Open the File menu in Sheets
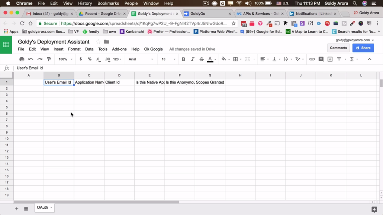Screen dimensions: 383x215 (21, 49)
